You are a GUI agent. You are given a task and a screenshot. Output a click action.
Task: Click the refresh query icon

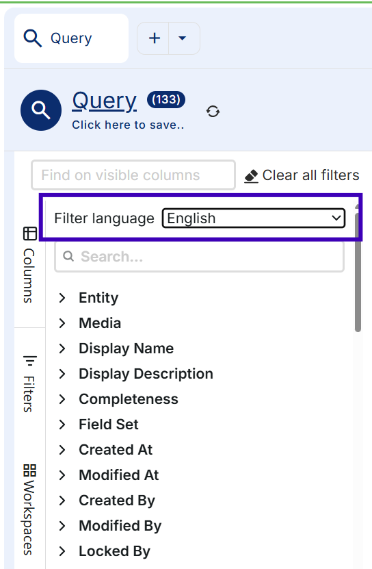pyautogui.click(x=213, y=111)
